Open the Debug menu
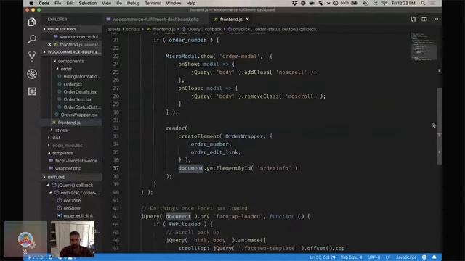The image size is (465, 261). [x=133, y=3]
